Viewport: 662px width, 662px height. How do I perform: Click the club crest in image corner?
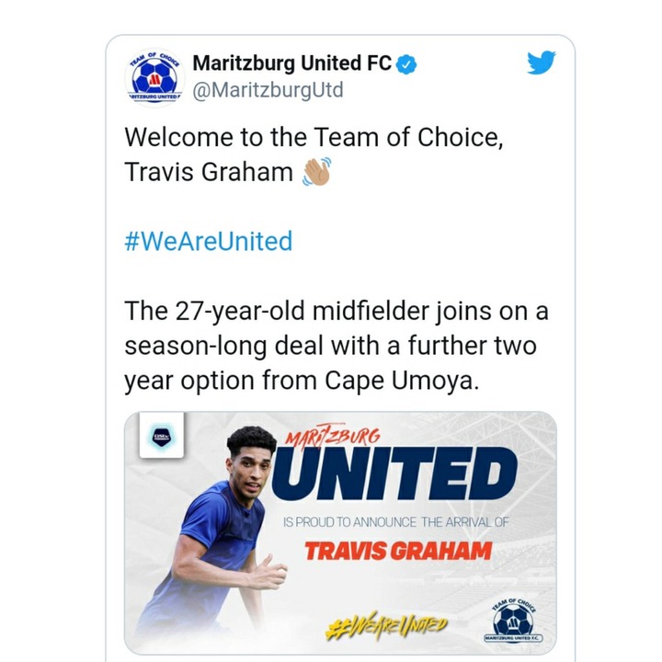pos(513,621)
